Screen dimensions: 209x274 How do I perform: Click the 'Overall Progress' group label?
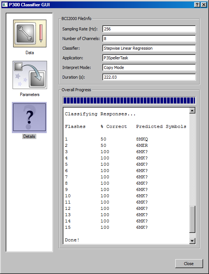coord(76,90)
